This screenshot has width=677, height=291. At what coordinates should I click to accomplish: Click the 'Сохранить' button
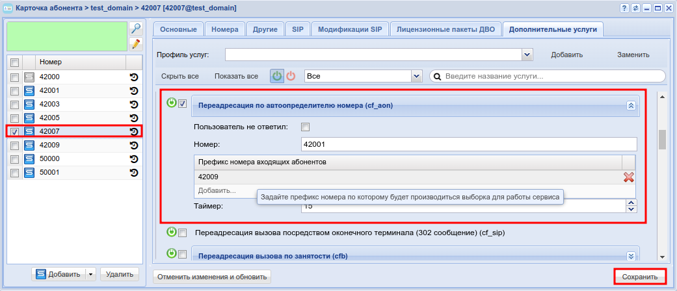[639, 277]
